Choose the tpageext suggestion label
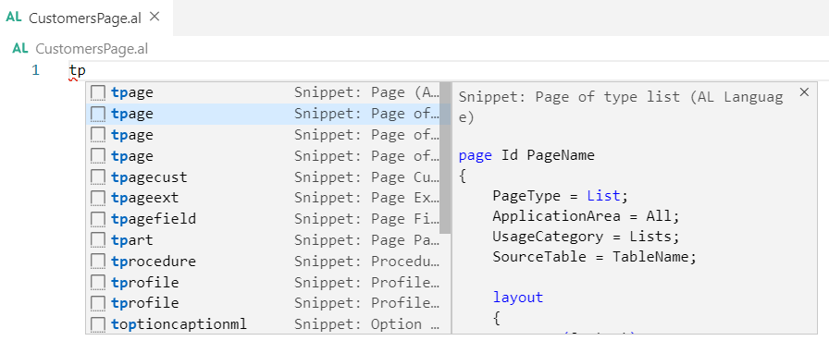This screenshot has width=829, height=341. 145,199
